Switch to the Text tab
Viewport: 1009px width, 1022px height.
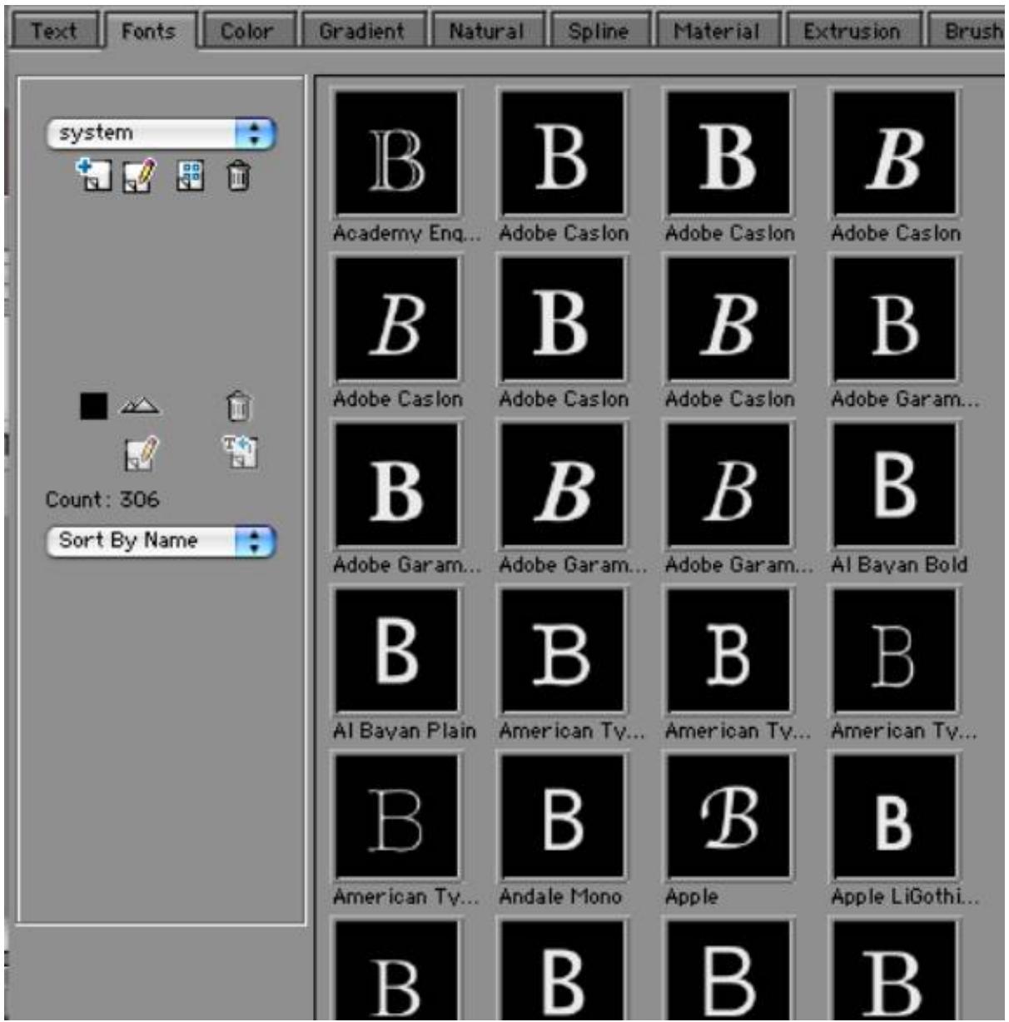tap(53, 32)
